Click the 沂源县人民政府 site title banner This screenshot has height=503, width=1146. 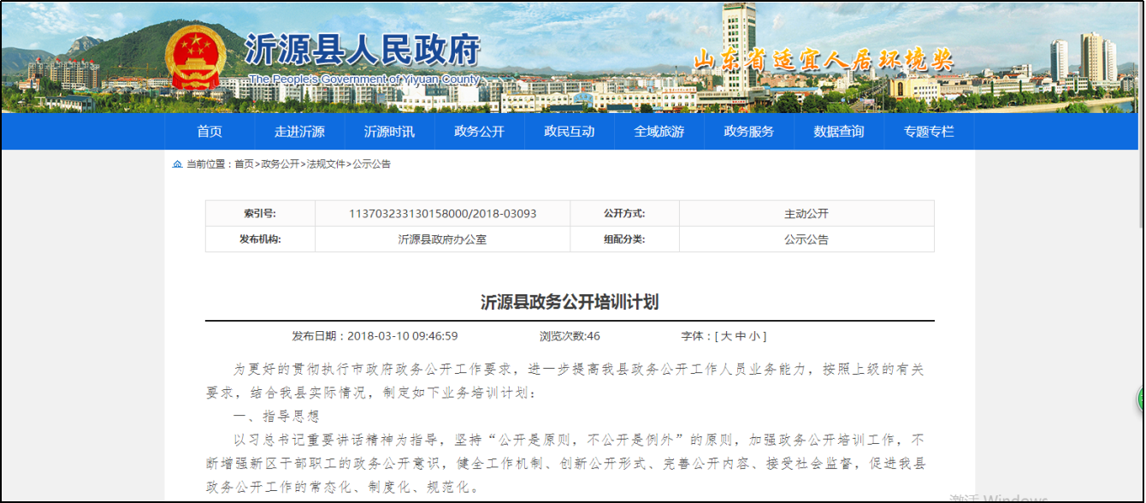pyautogui.click(x=363, y=51)
